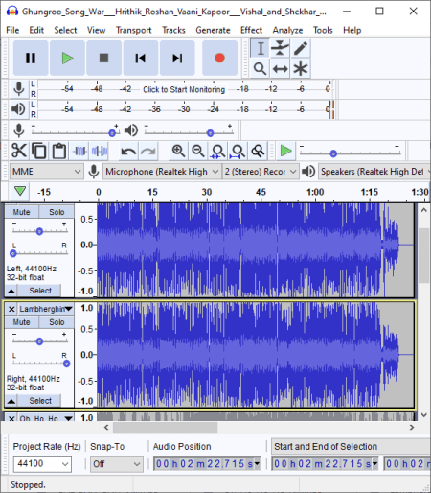This screenshot has height=493, width=431.
Task: Click the play-at-speed slider handle
Action: tap(333, 153)
